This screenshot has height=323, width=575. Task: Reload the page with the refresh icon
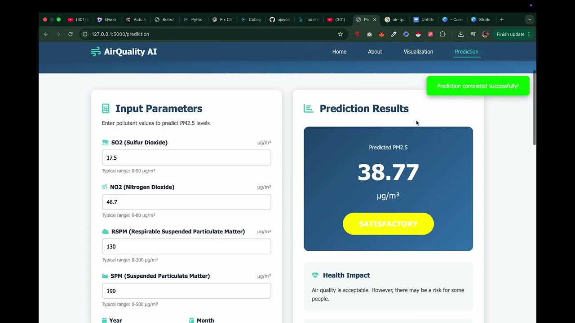point(71,34)
